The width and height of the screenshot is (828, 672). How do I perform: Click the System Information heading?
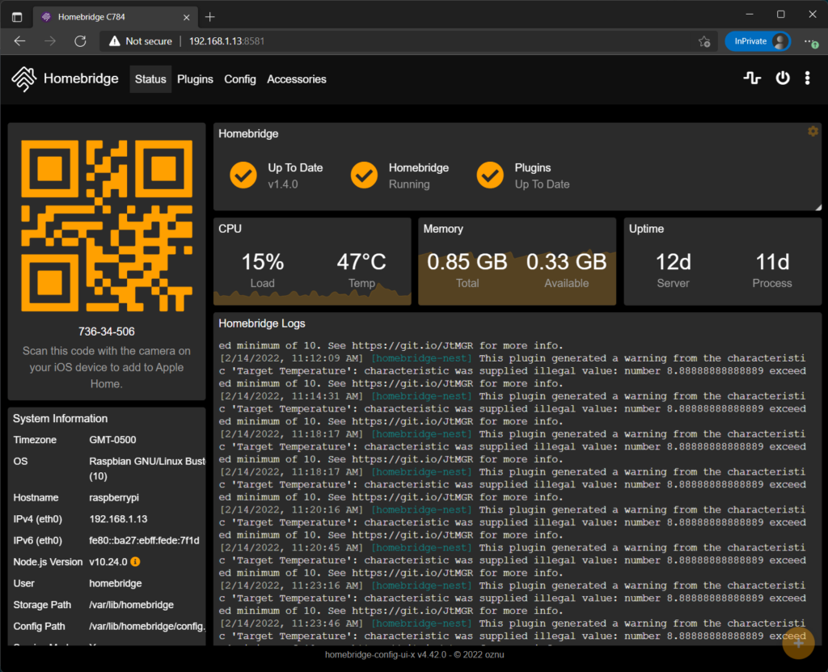(x=60, y=418)
